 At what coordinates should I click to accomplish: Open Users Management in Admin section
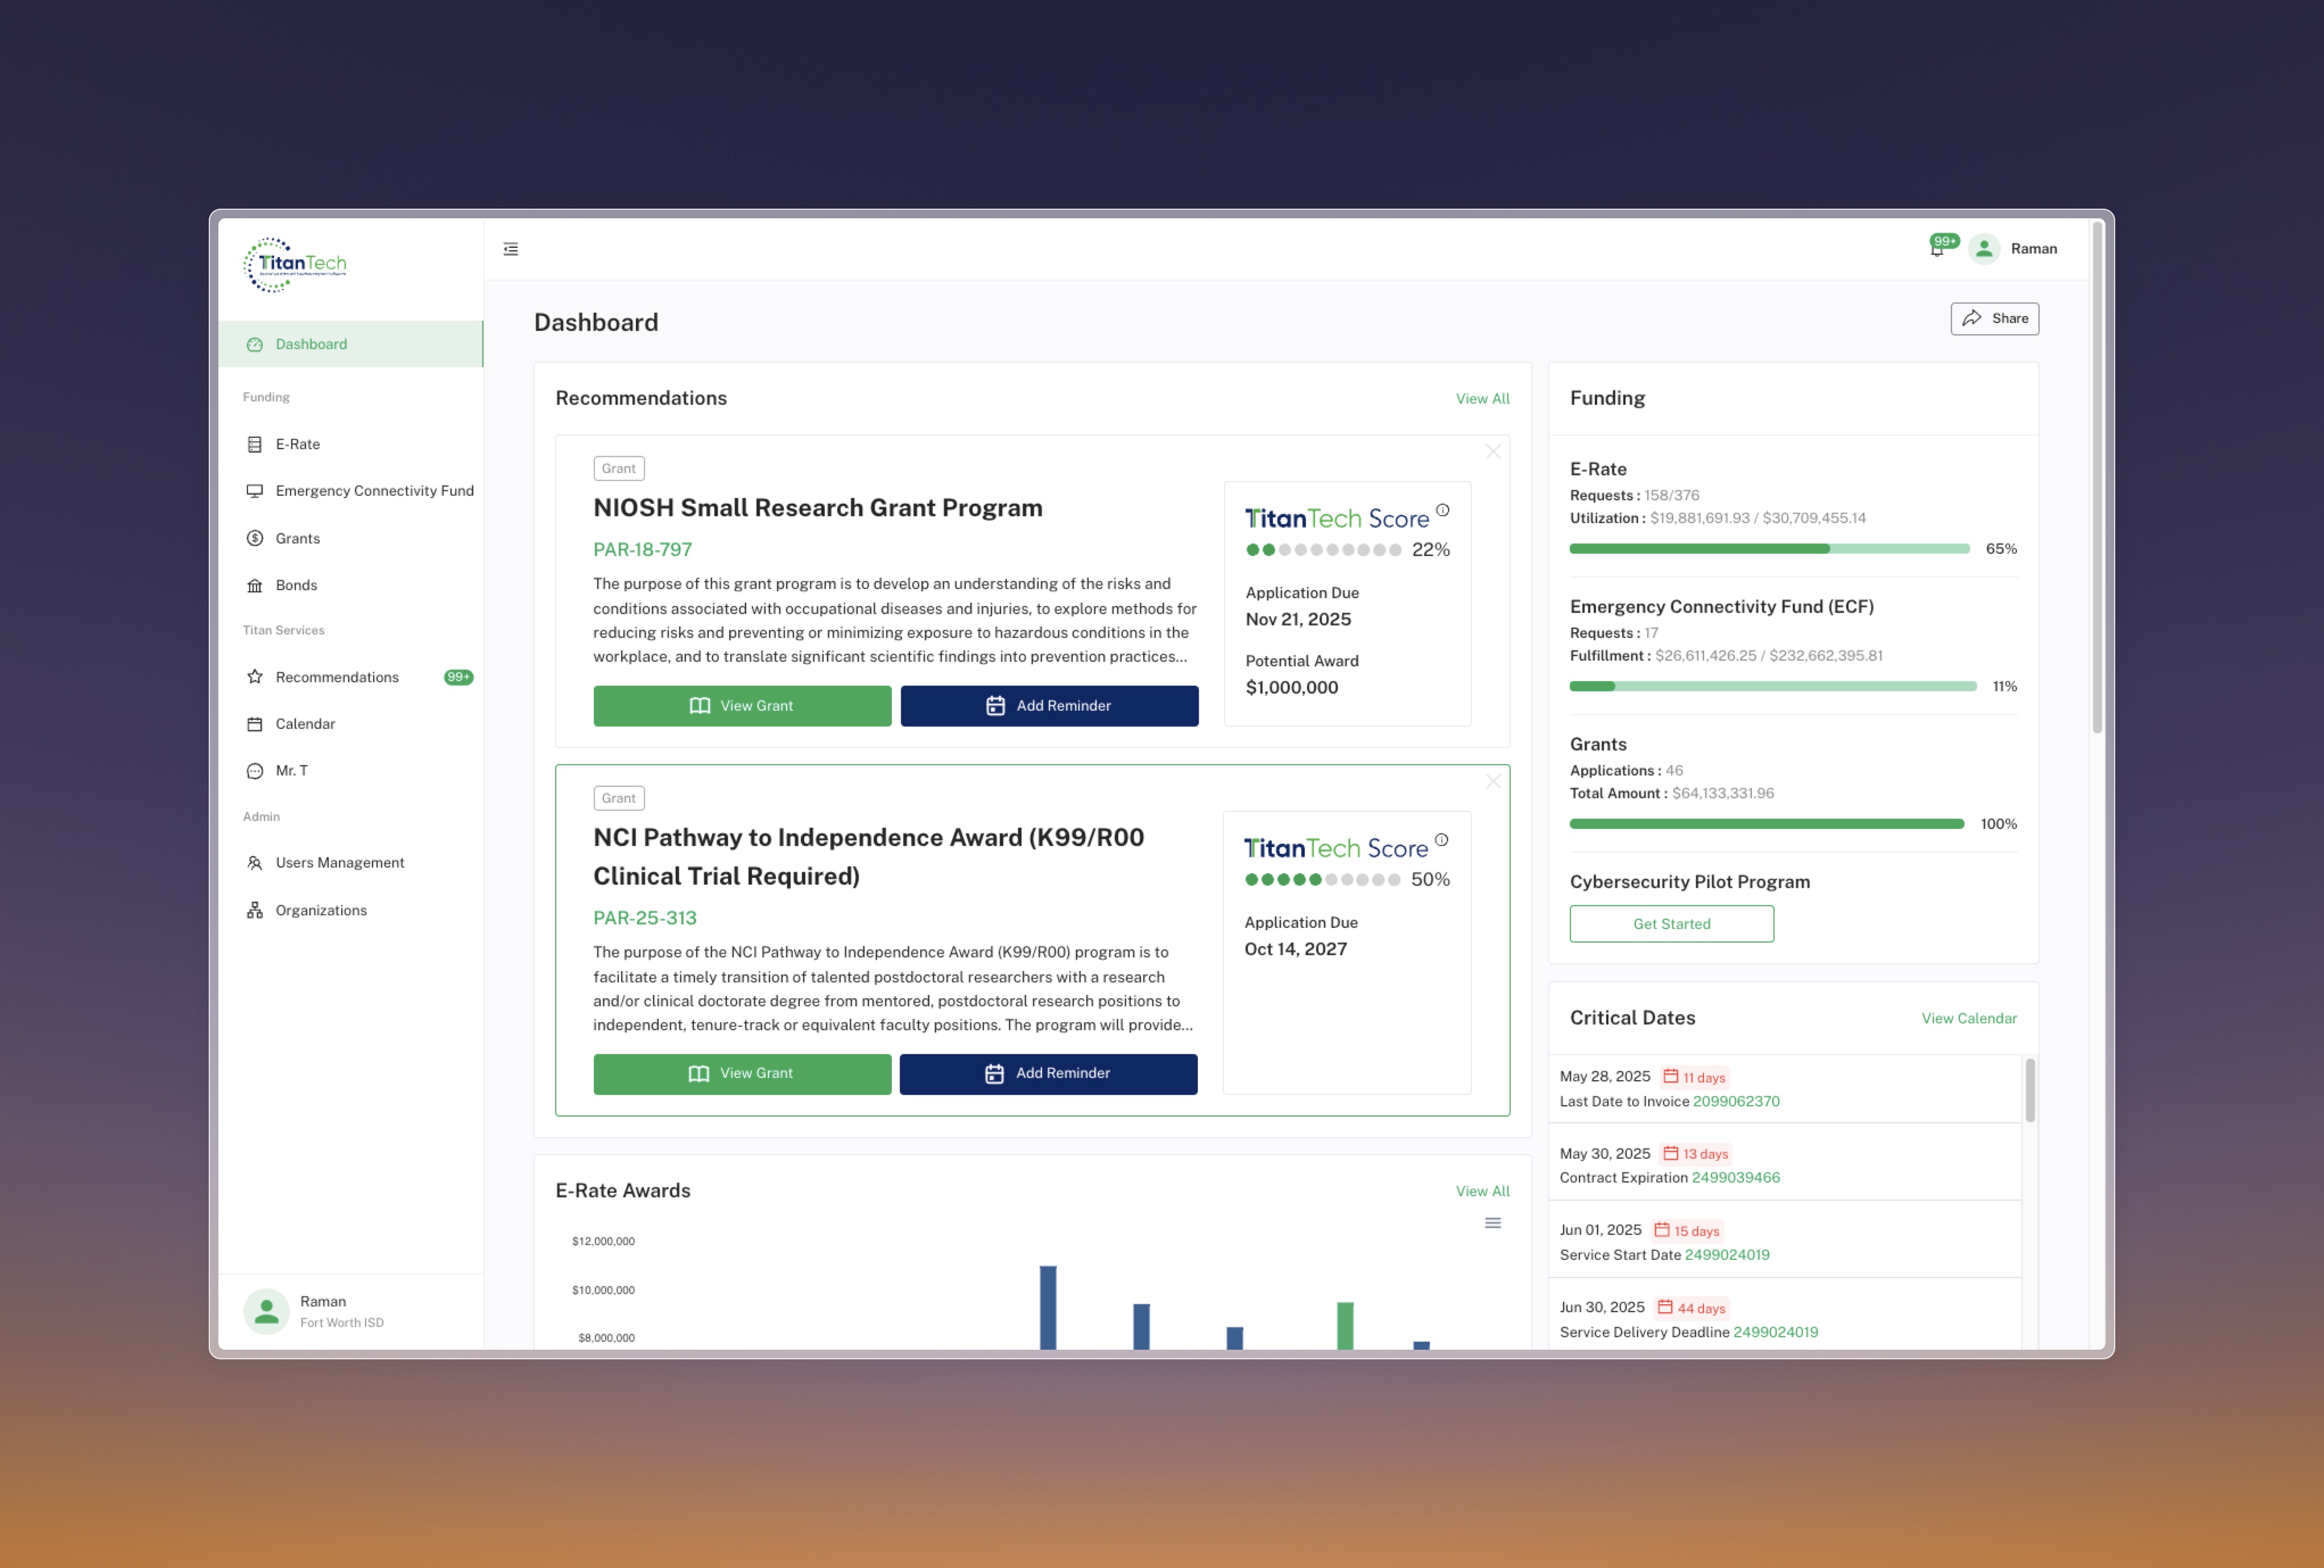click(256, 862)
